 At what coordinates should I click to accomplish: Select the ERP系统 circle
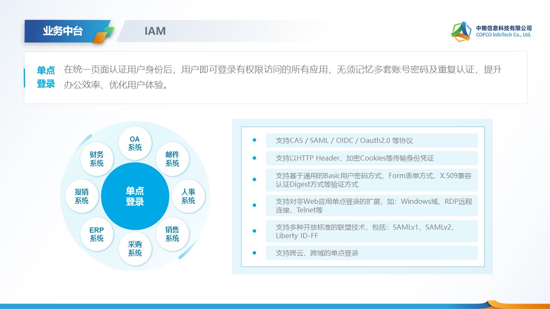(97, 234)
